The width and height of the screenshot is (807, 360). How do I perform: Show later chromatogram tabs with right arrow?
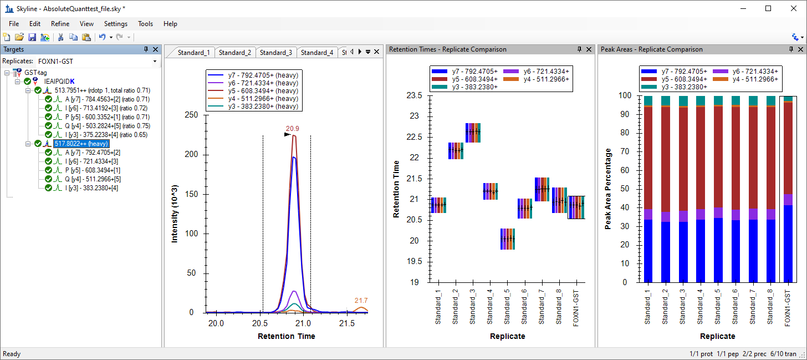point(360,52)
